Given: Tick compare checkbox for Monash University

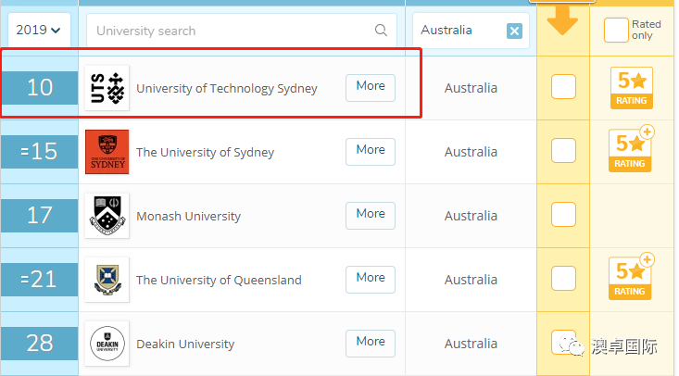Looking at the screenshot, I should [563, 215].
